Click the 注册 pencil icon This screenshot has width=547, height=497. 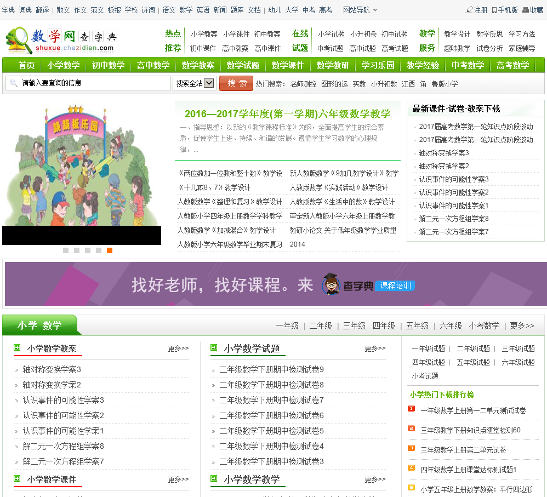[469, 10]
